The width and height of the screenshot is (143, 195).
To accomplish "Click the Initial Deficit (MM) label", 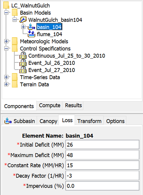I will point(40,145).
